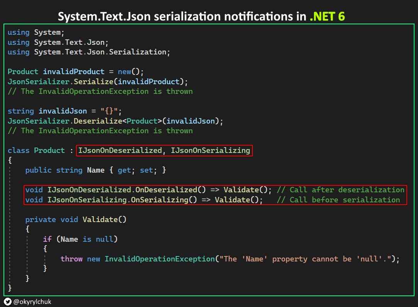This screenshot has width=418, height=307.
Task: Click 'using System;' line
Action: pos(36,32)
